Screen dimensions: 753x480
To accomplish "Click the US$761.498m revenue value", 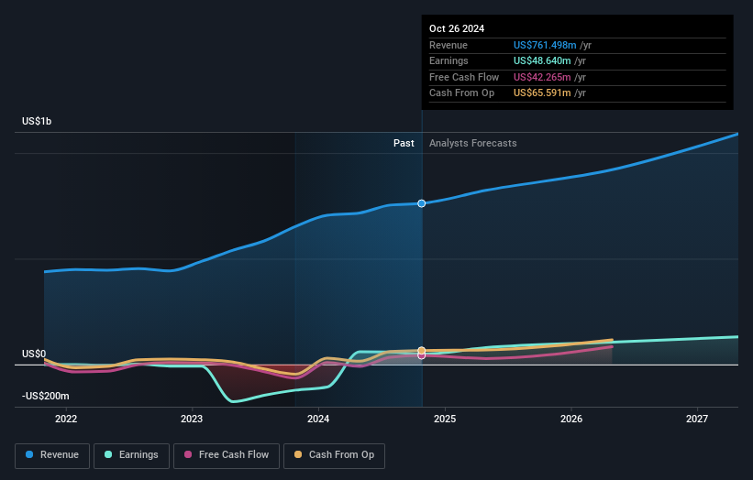I will coord(545,45).
